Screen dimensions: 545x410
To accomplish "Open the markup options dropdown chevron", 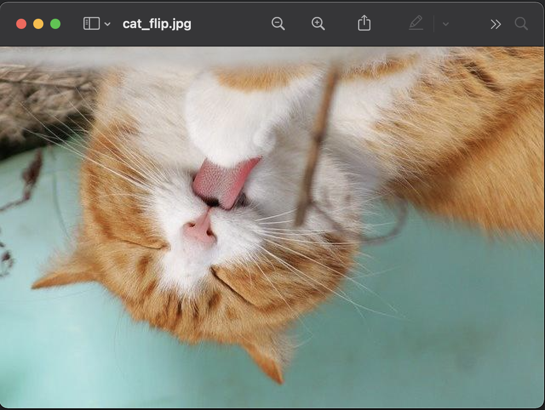I will [445, 24].
